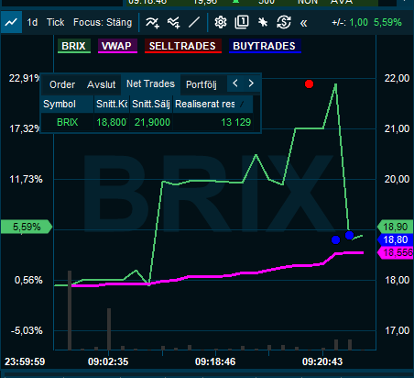Screen dimensions: 414x378
Task: Click the 23:59:59 time label
Action: point(25,361)
